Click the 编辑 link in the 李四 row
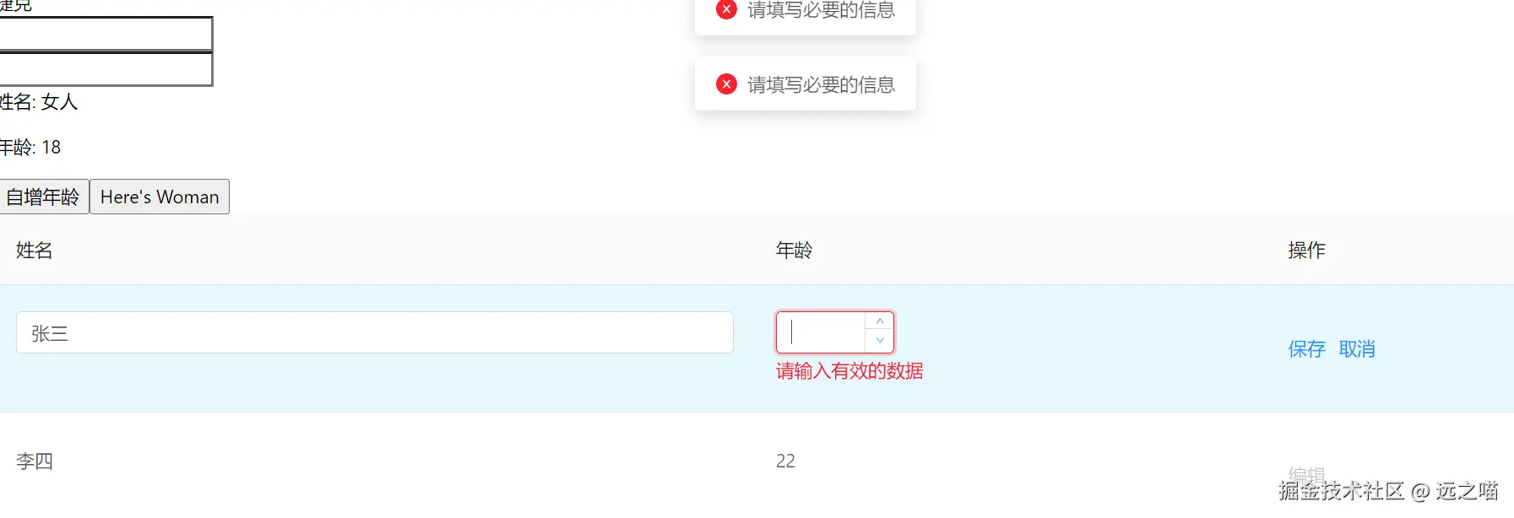This screenshot has height=518, width=1514. coord(1306,476)
